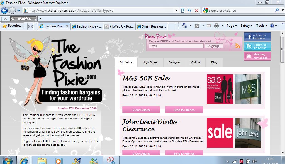Screen dimensions: 285x164
Task: Click the volume speaker tray icon
Action: (254, 161)
